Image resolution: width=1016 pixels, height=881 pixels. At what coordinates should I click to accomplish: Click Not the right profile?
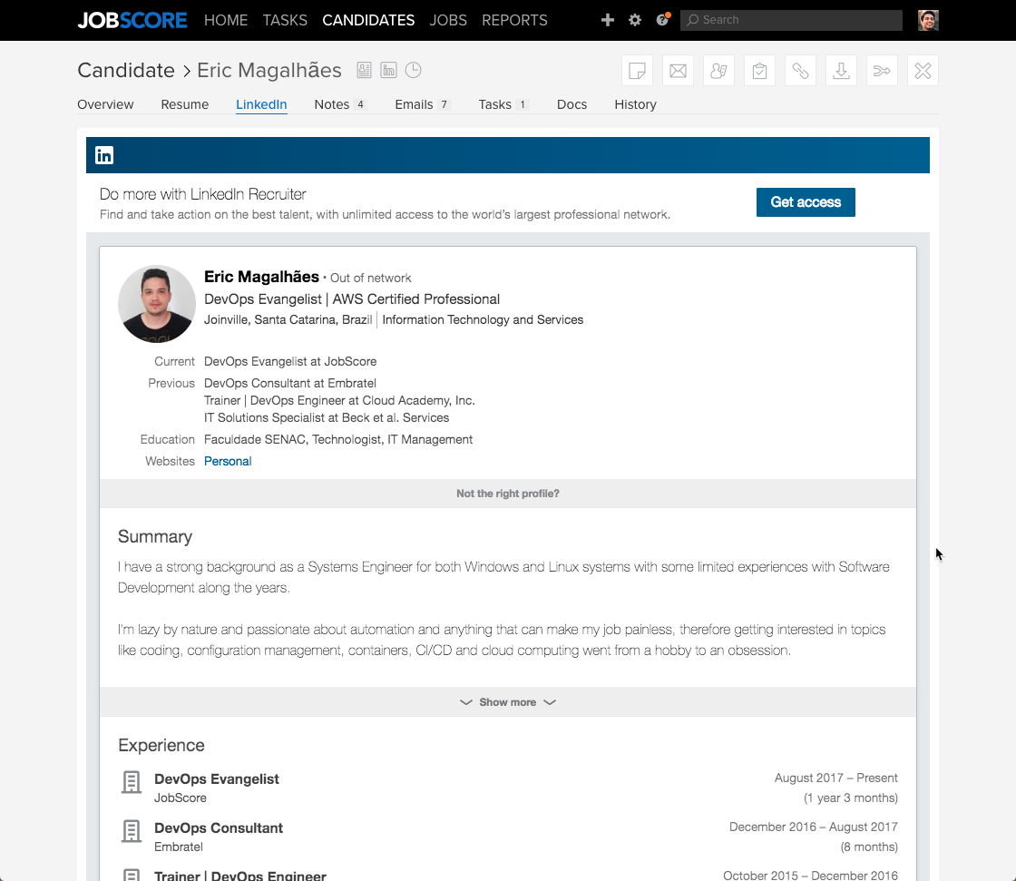[x=507, y=494]
